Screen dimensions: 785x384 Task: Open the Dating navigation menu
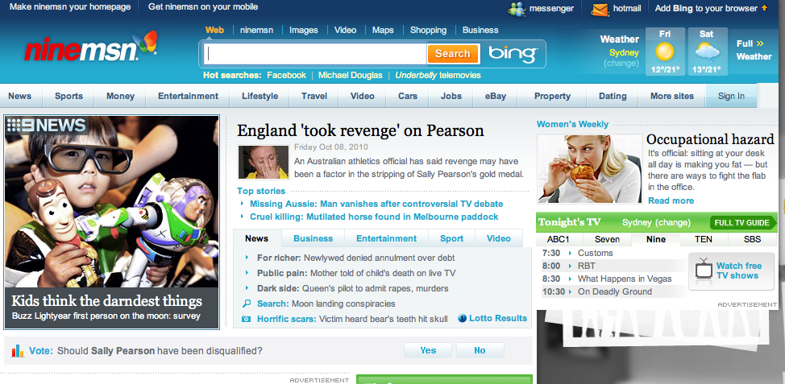(x=613, y=96)
